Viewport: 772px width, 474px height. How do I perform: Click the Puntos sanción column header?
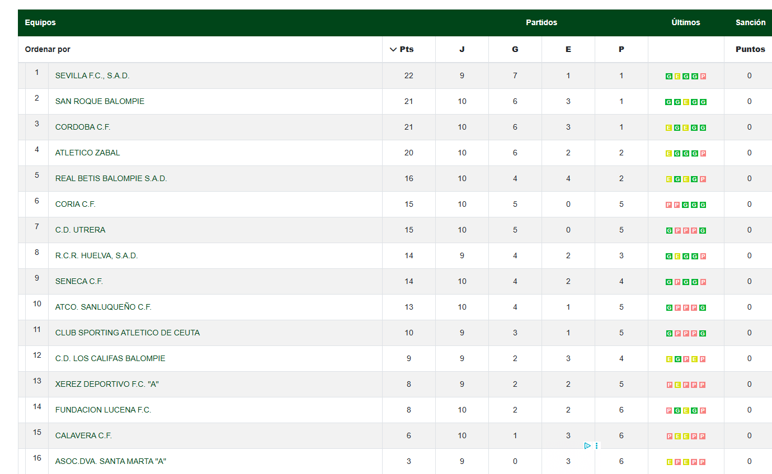click(750, 49)
